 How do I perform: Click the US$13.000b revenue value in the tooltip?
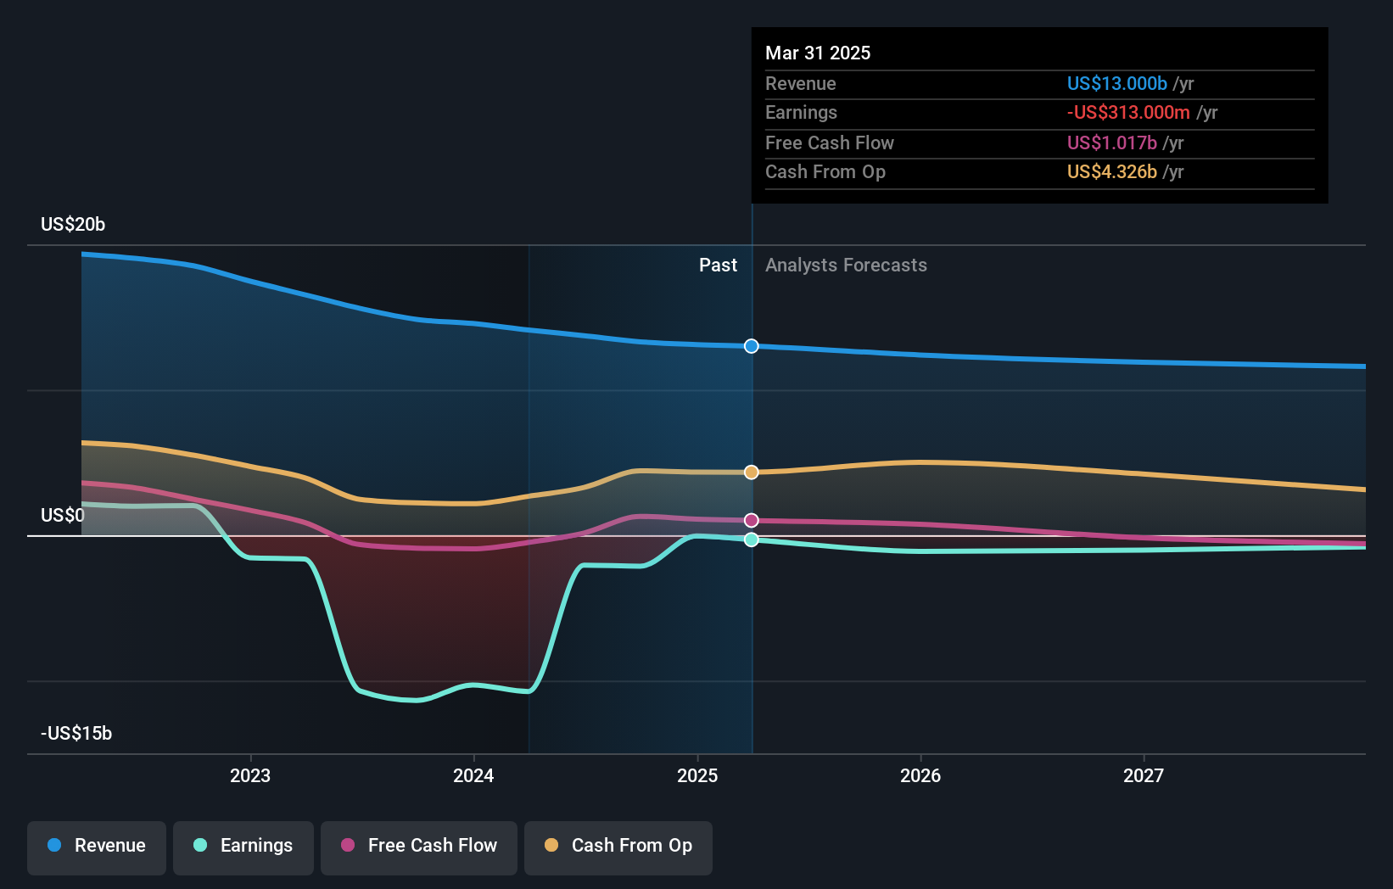1117,83
